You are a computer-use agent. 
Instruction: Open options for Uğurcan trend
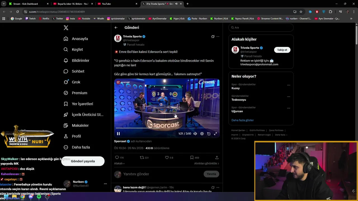[x=289, y=108]
